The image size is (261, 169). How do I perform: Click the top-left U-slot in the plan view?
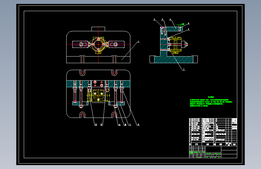82,73
